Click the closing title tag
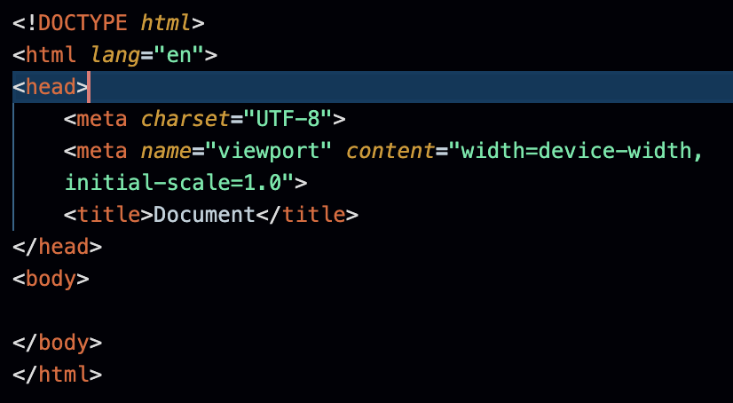 307,215
